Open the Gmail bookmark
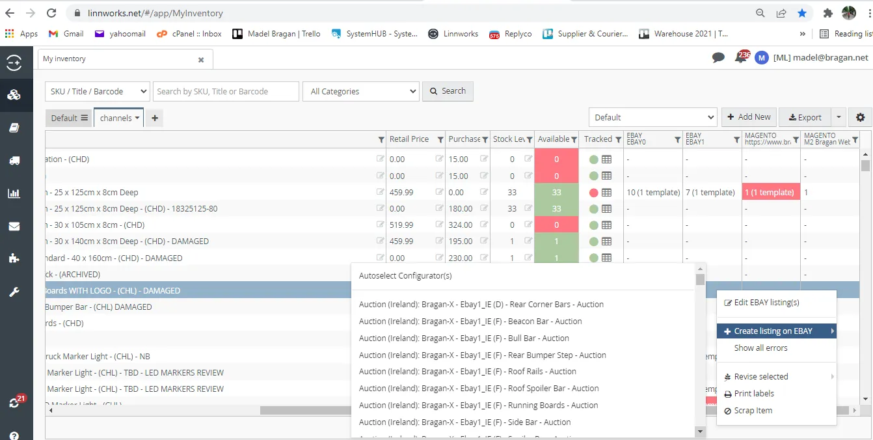873x440 pixels. [x=66, y=34]
